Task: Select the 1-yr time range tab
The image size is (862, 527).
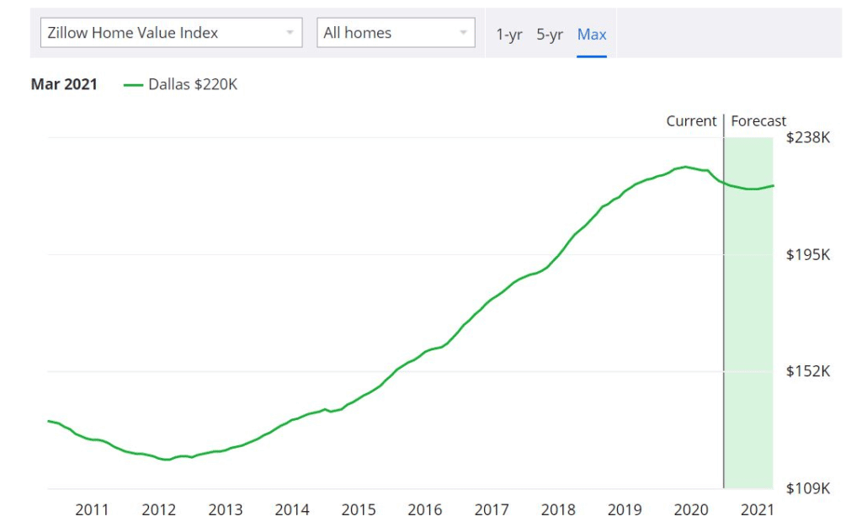Action: coord(509,34)
